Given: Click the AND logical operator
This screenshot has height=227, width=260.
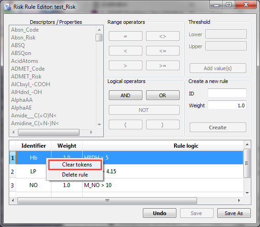Looking at the screenshot, I should click(x=125, y=95).
